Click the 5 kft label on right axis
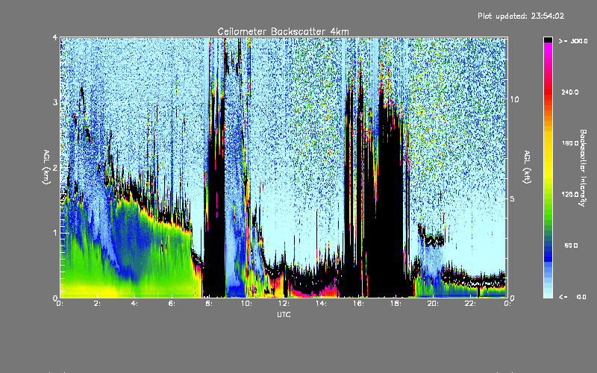Viewport: 597px width, 373px height. (x=513, y=199)
